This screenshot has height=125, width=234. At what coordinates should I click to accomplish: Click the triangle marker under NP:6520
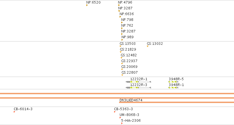(x=87, y=5)
